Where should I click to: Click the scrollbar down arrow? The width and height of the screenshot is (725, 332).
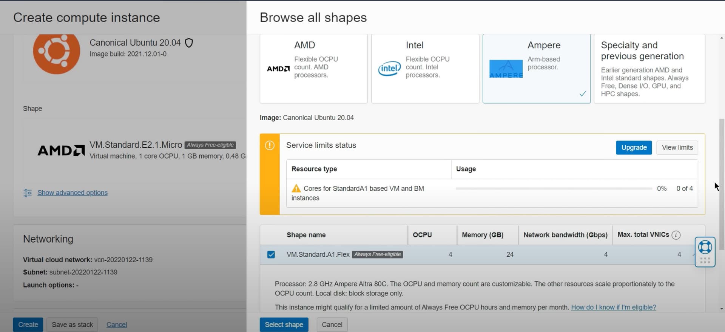[x=722, y=309]
